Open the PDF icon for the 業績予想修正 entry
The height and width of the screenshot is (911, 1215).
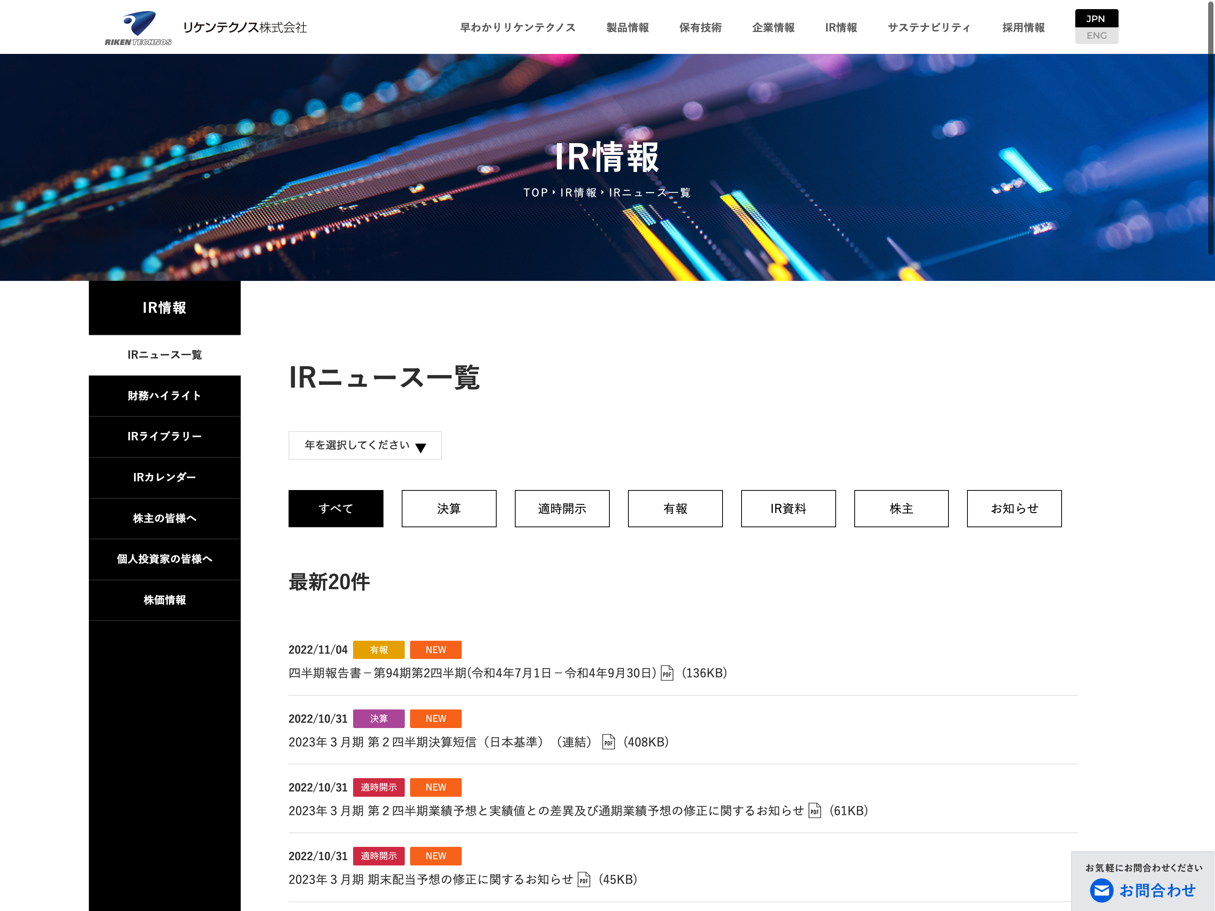pyautogui.click(x=814, y=811)
